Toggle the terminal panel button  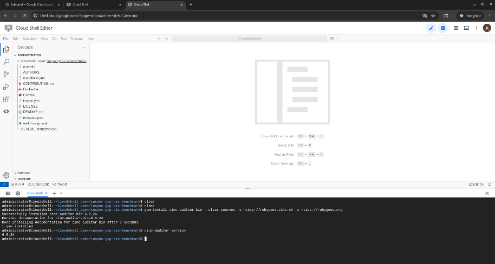pyautogui.click(x=443, y=28)
